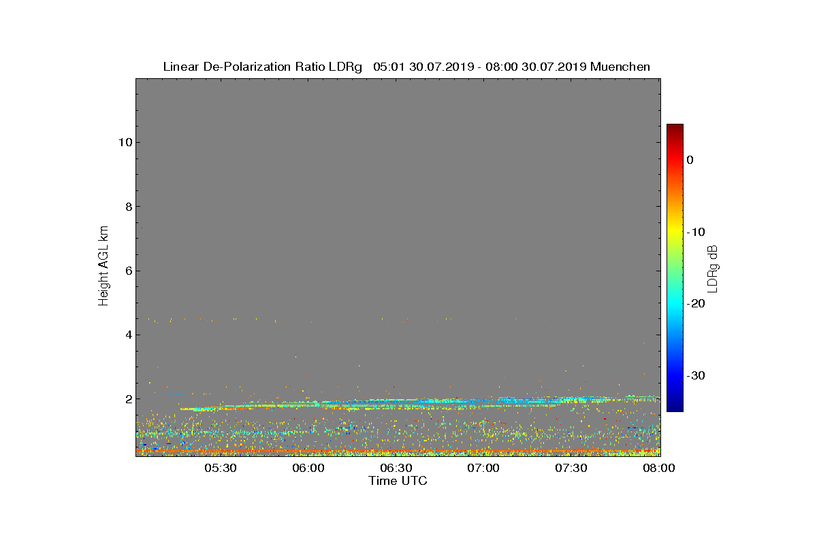Click the 06:30 time axis label
The width and height of the screenshot is (817, 544).
tap(396, 469)
